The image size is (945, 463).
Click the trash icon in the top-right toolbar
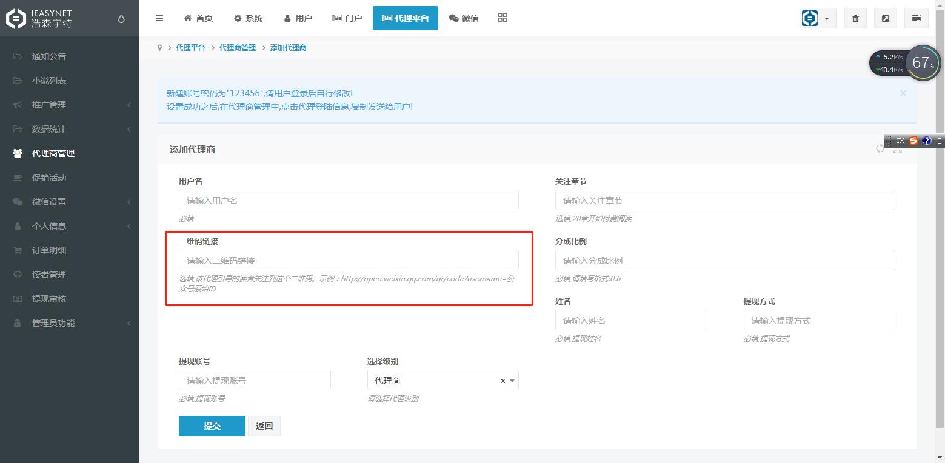tap(855, 18)
